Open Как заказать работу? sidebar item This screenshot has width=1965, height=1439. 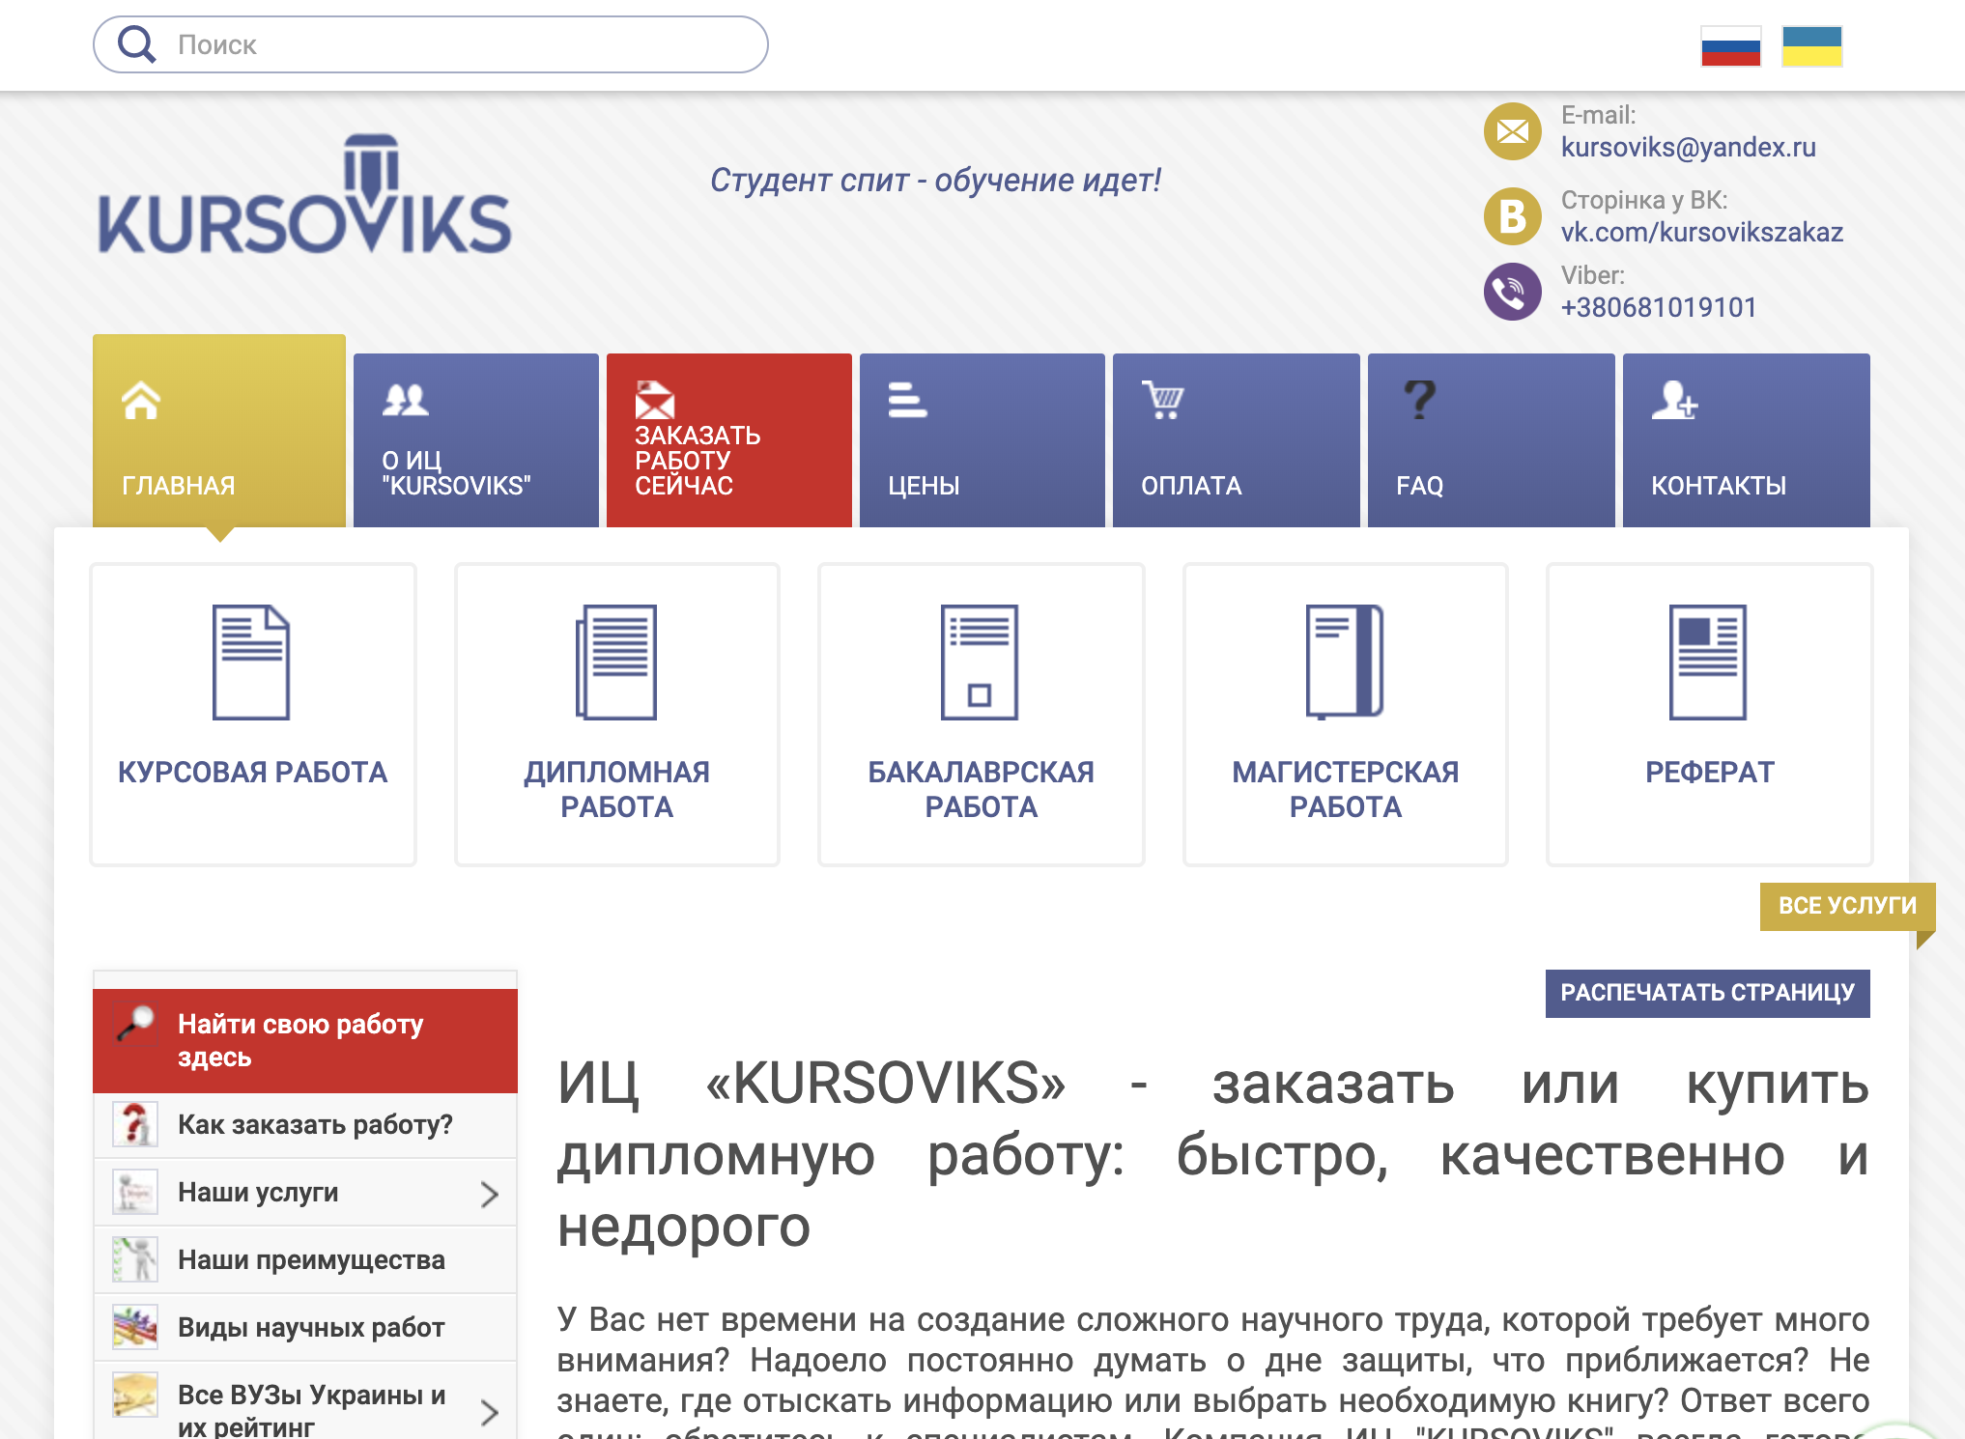coord(305,1125)
